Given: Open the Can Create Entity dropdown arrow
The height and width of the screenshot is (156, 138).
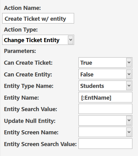Looking at the screenshot, I should tap(129, 74).
